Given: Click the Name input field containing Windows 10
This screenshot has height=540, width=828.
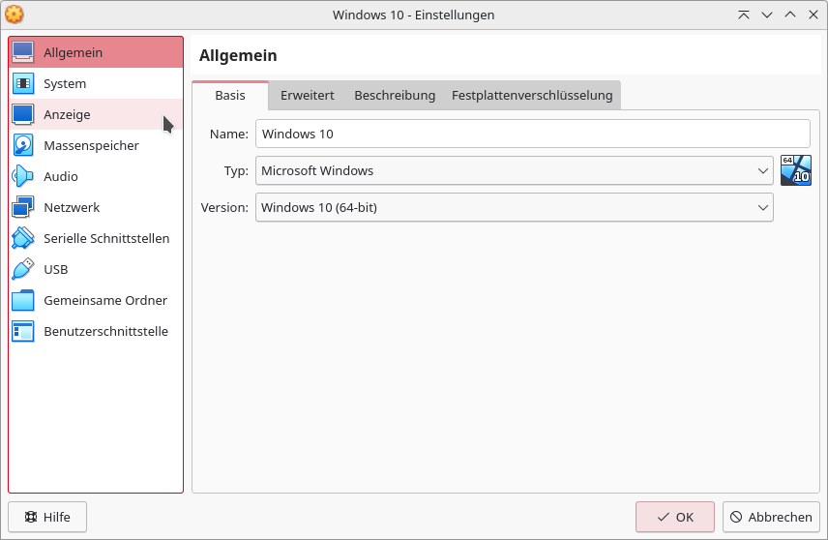Looking at the screenshot, I should 533,134.
